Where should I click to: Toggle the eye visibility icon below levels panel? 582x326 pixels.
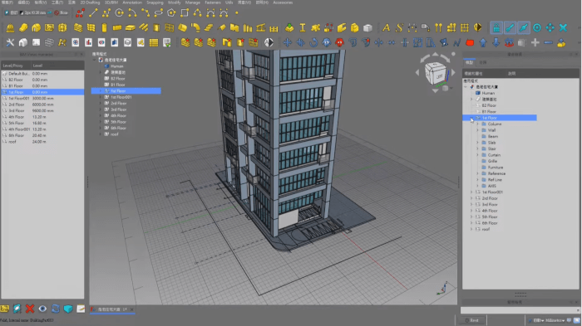pos(42,309)
